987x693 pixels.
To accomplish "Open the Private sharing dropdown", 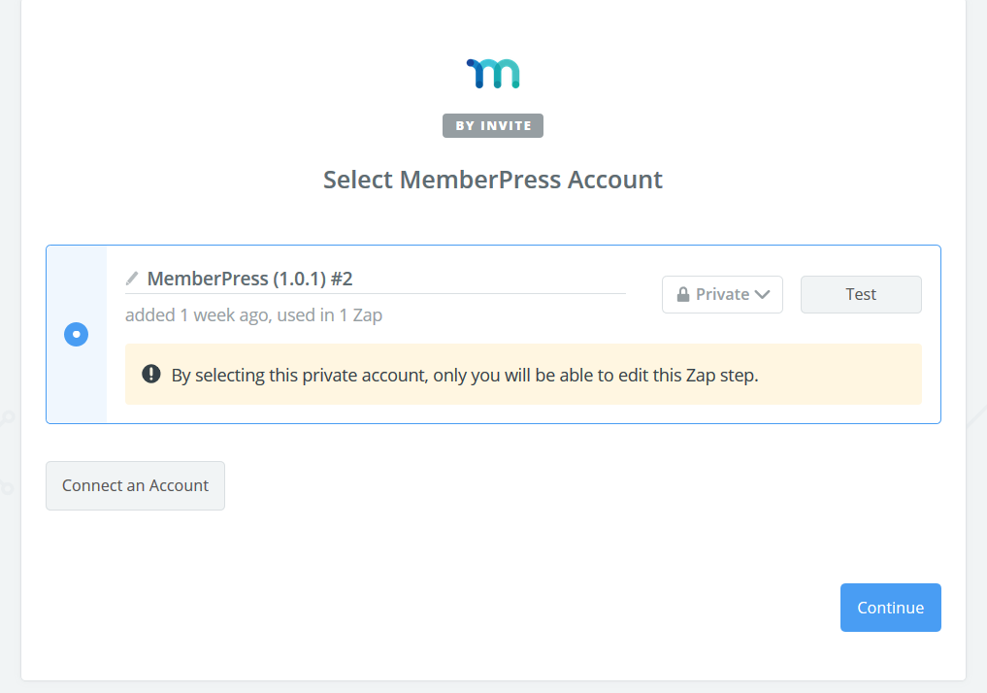I will click(722, 294).
